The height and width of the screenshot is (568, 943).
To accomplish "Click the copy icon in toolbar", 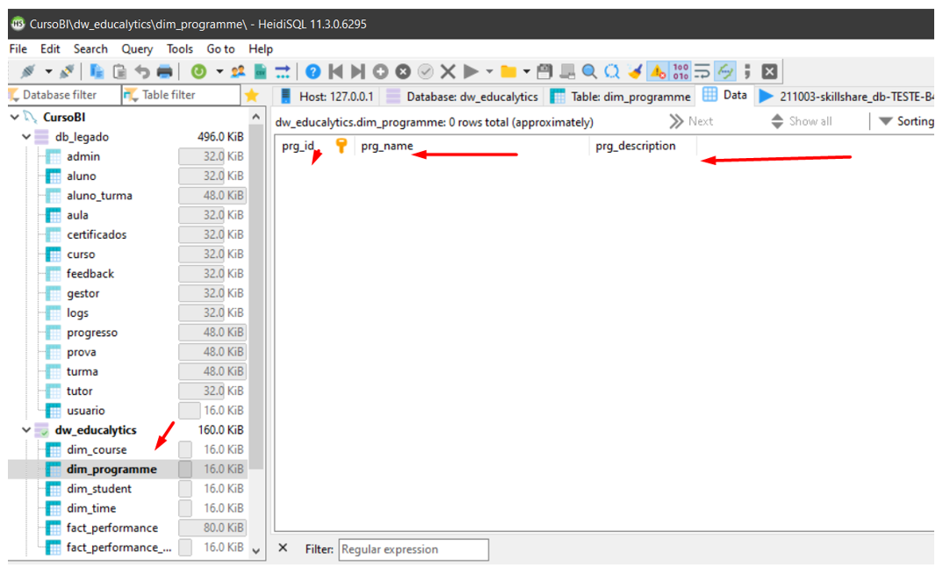I will [97, 71].
